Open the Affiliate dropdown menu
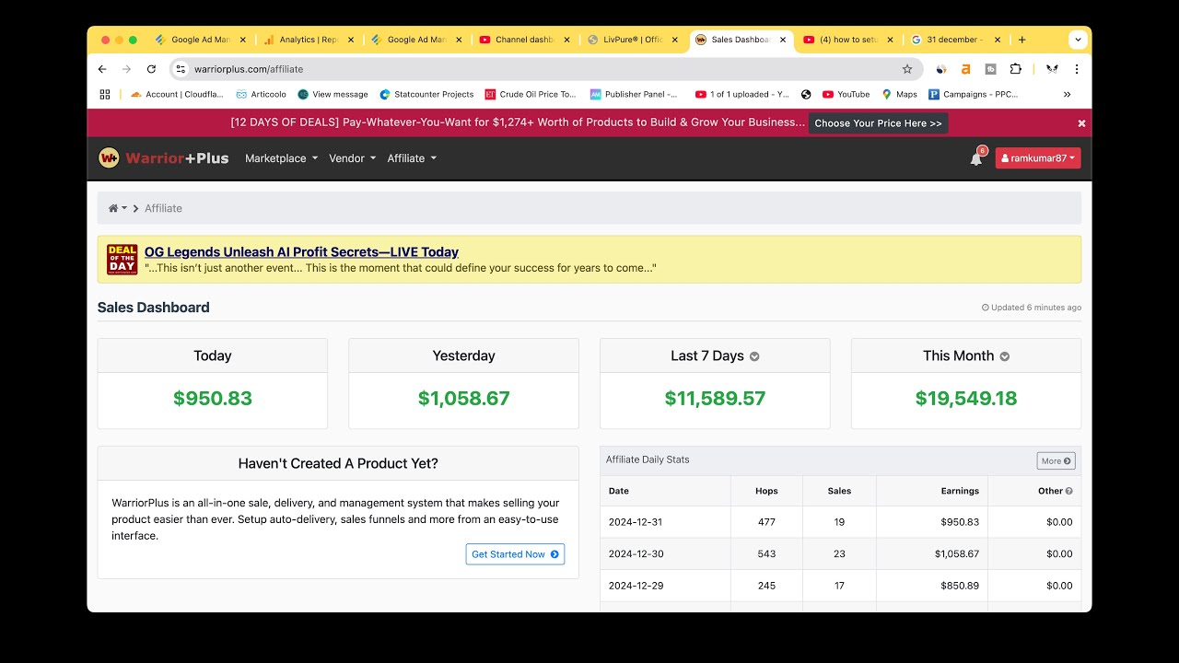The width and height of the screenshot is (1179, 663). pos(412,158)
